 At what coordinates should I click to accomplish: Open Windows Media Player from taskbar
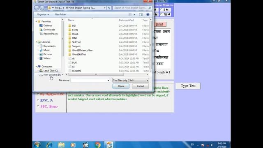click(73, 145)
